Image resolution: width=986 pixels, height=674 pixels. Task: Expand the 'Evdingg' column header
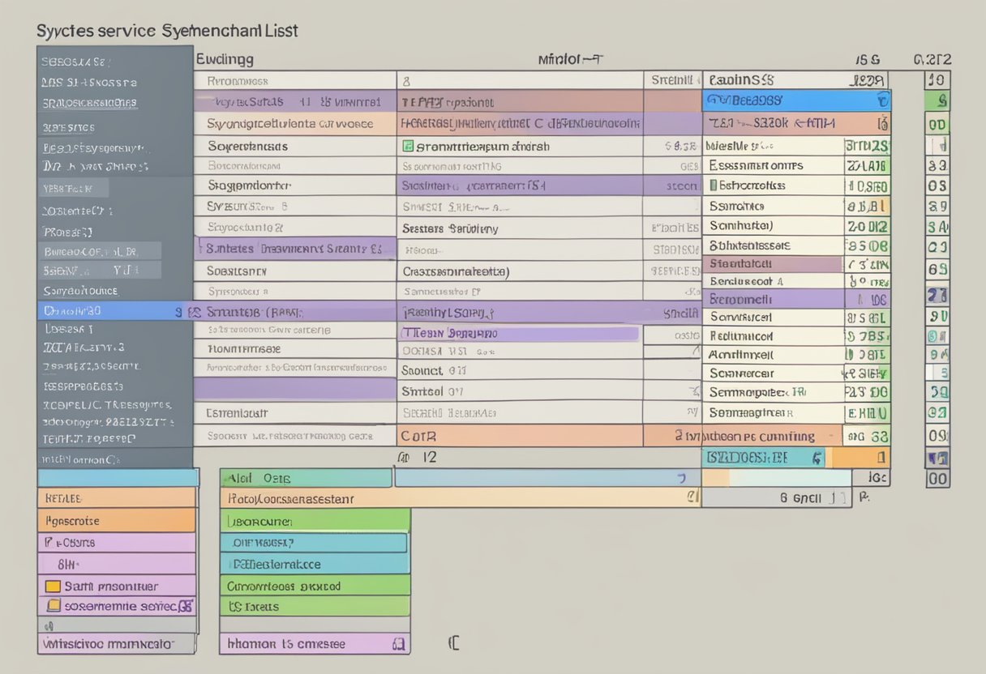click(x=225, y=59)
